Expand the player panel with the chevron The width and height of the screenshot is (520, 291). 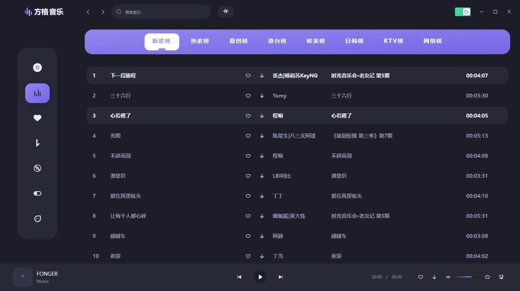pyautogui.click(x=22, y=277)
